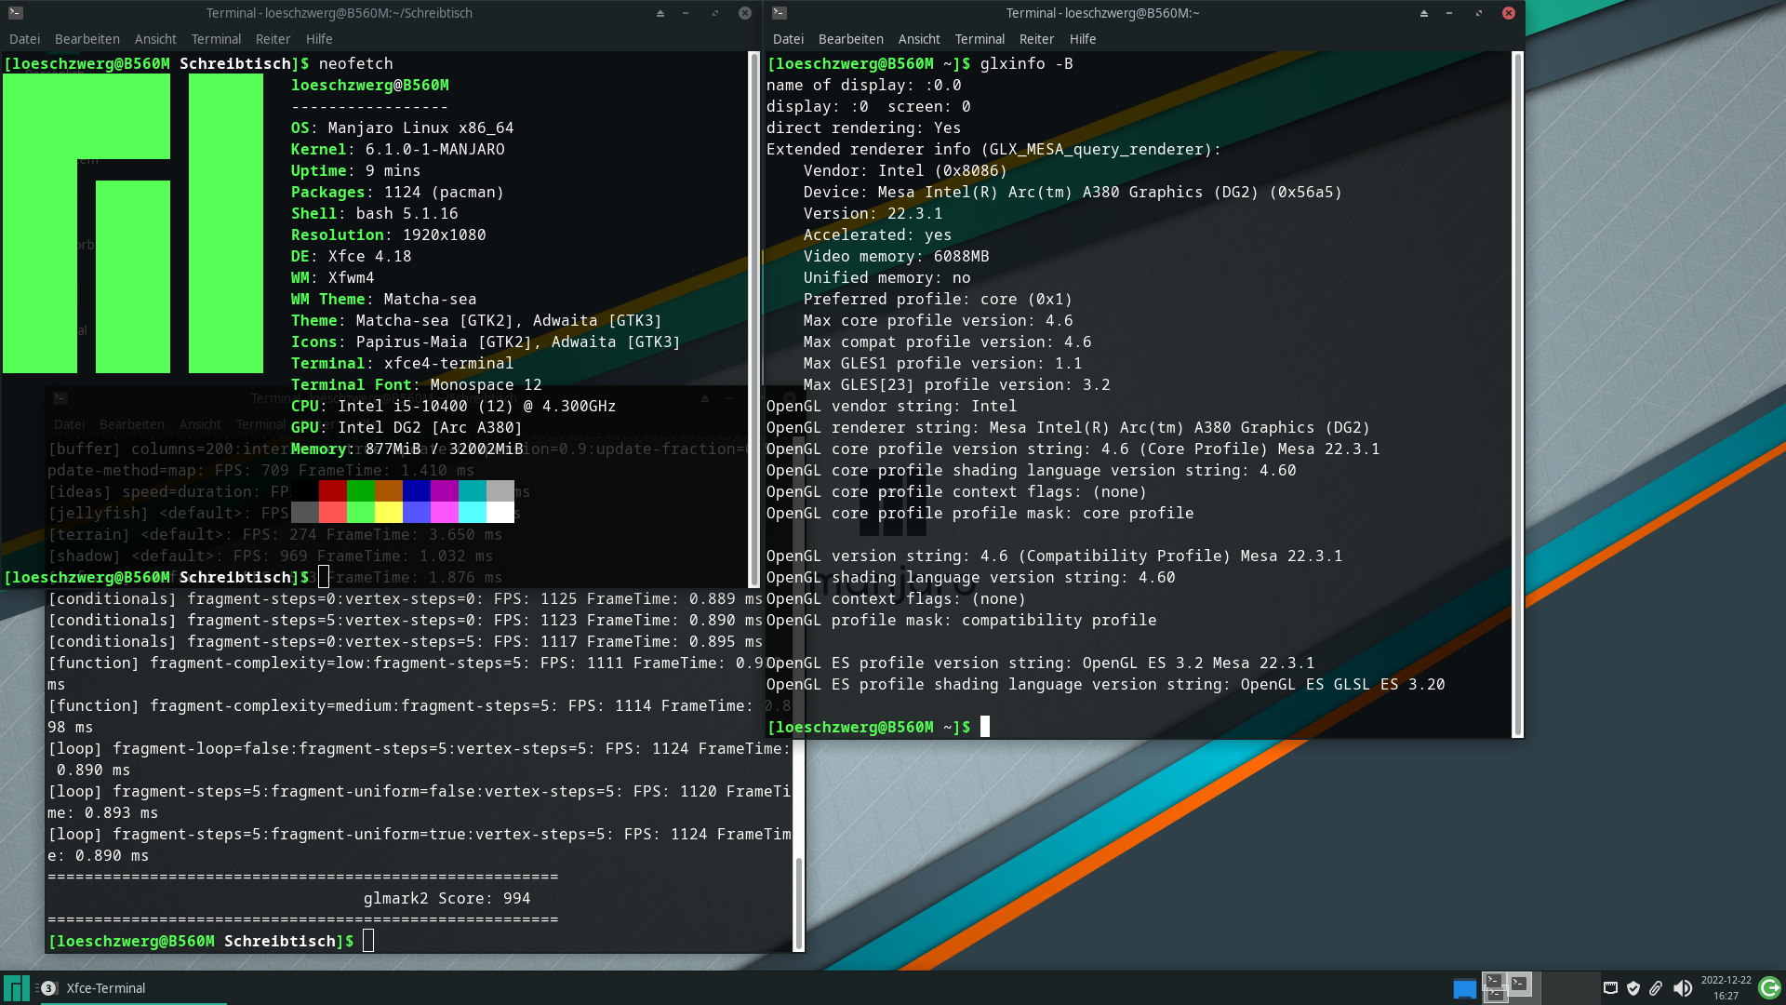This screenshot has height=1005, width=1786.
Task: Click the wired network tray icon
Action: [1610, 988]
